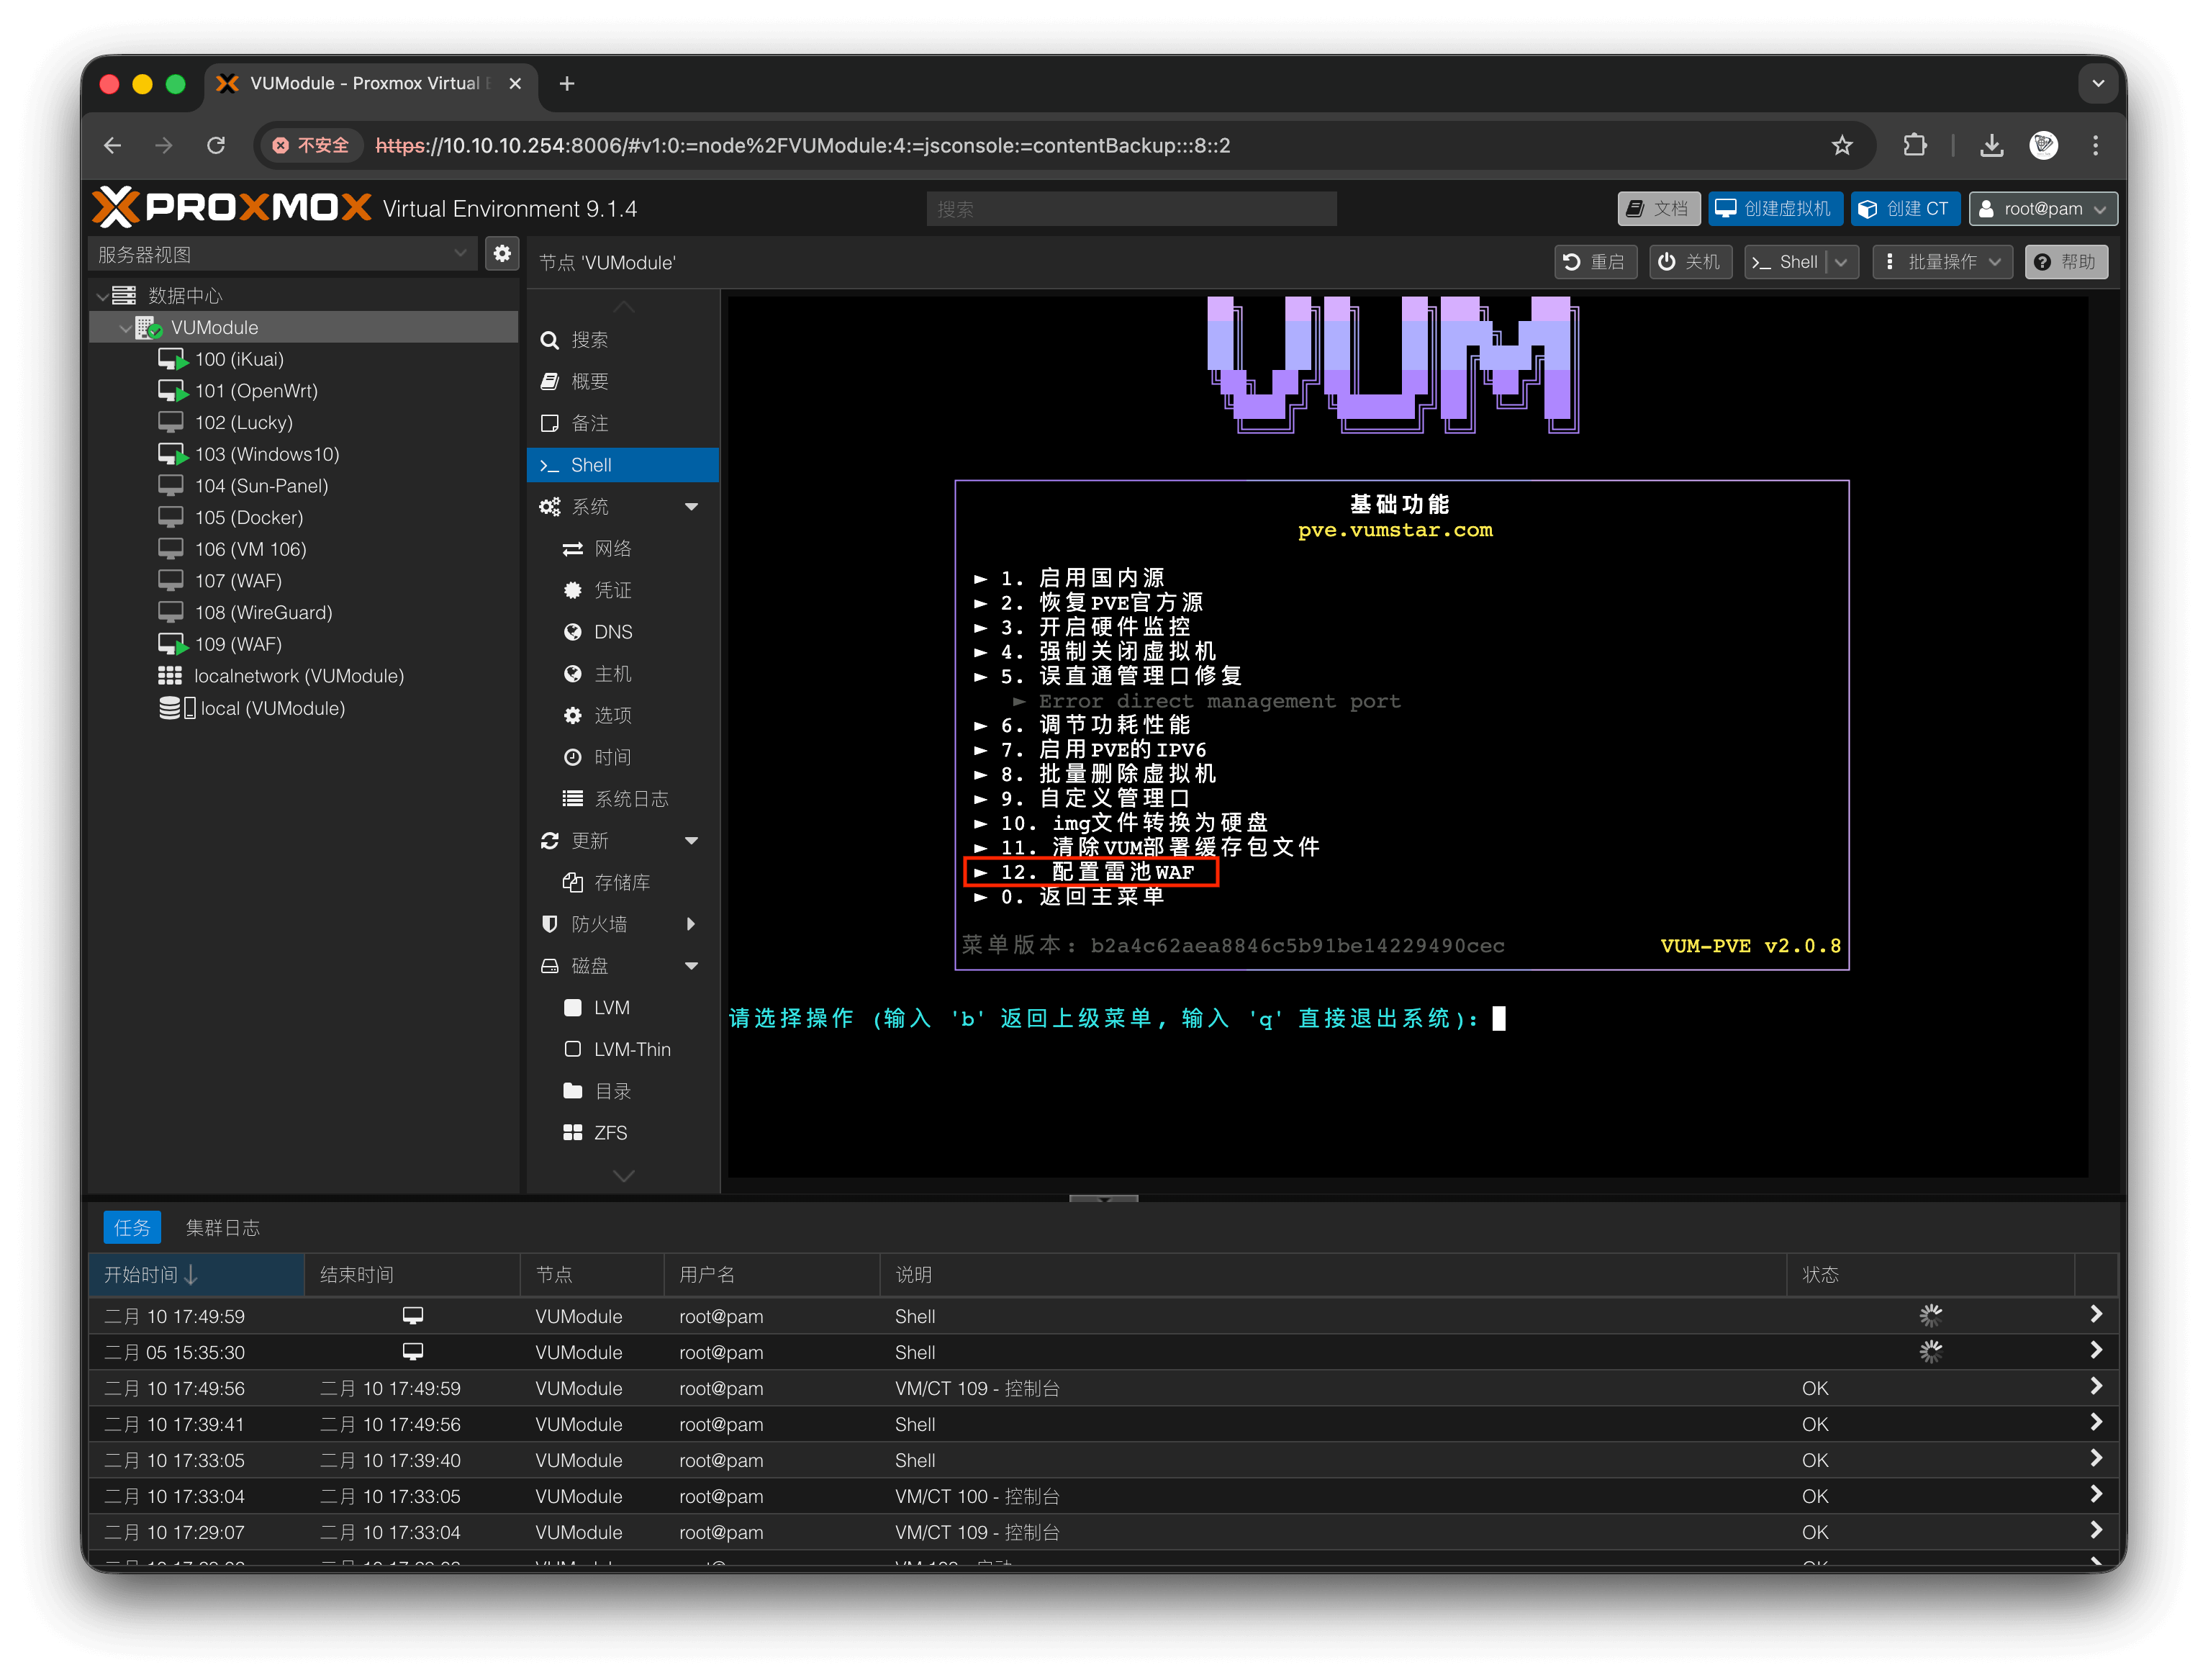
Task: Open the 凭证 certificates panel
Action: [x=612, y=590]
